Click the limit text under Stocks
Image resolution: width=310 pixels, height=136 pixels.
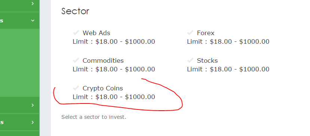[228, 69]
